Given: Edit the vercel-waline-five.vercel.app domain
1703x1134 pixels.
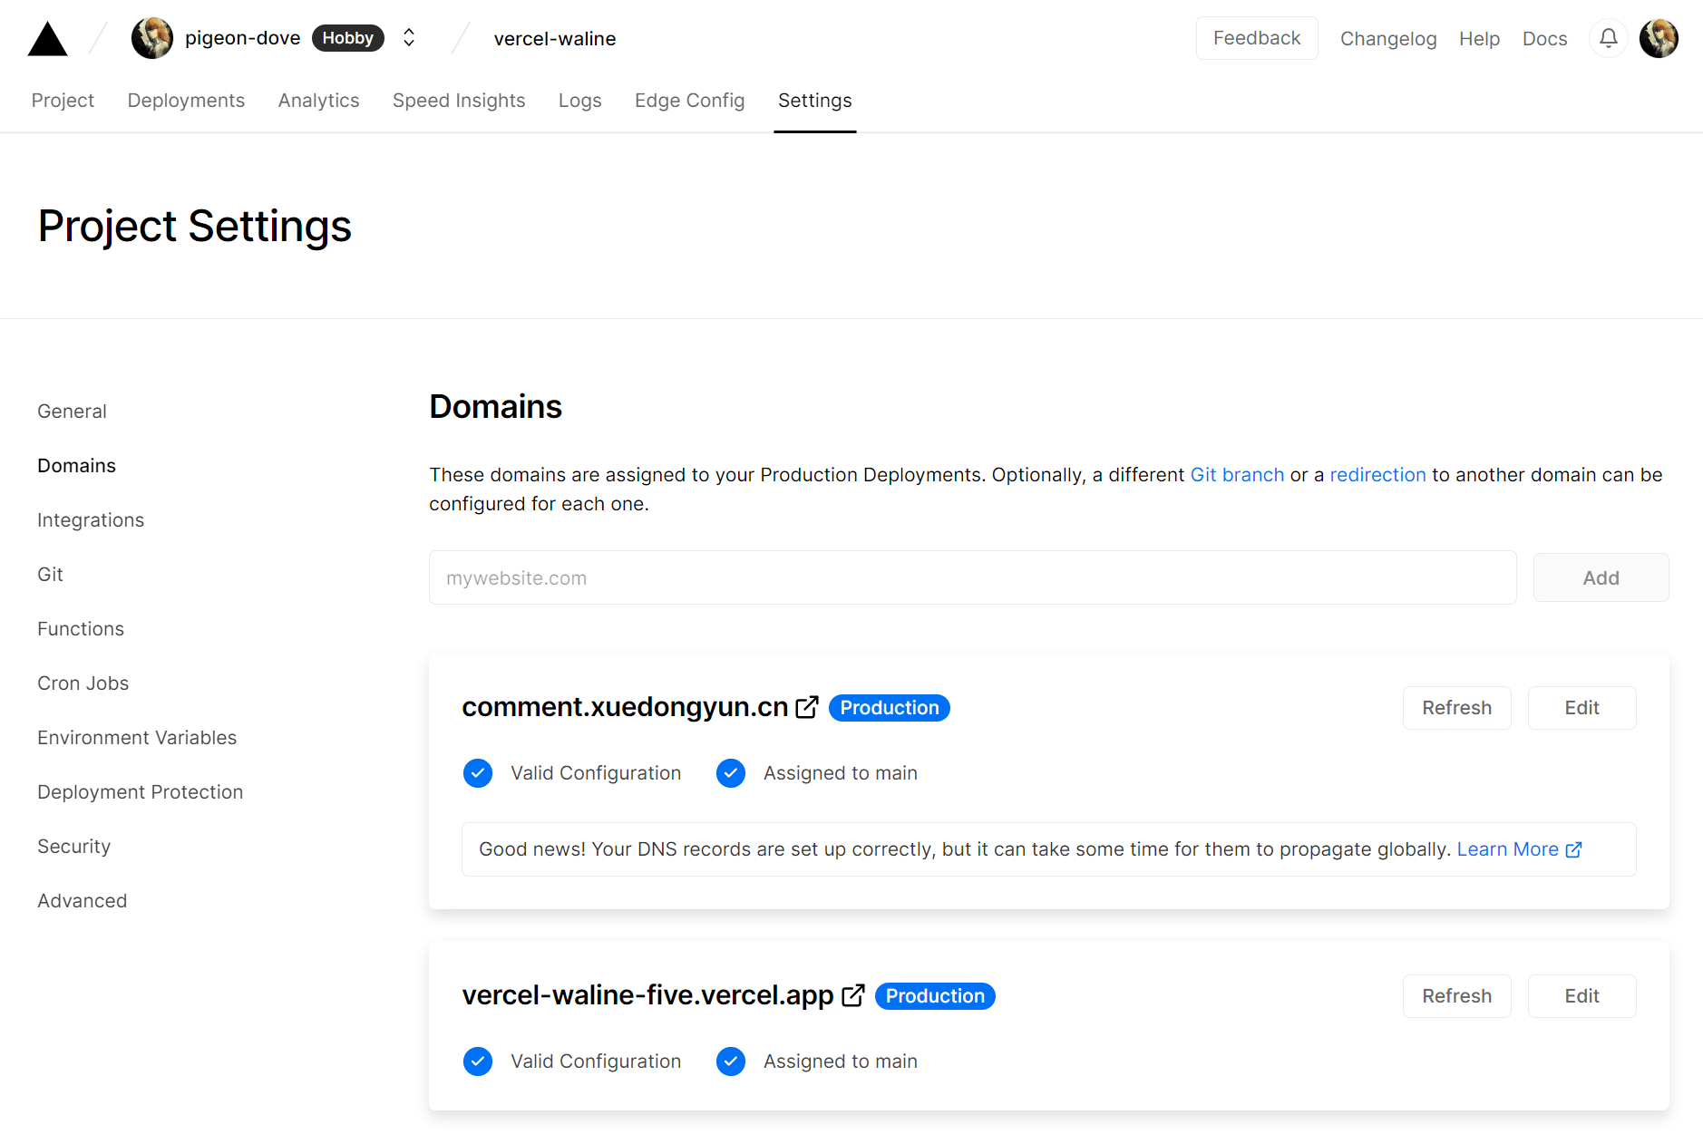Looking at the screenshot, I should [1581, 996].
